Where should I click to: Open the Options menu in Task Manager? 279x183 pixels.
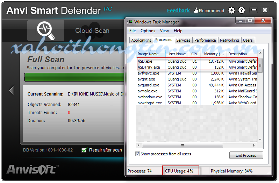(x=148, y=31)
